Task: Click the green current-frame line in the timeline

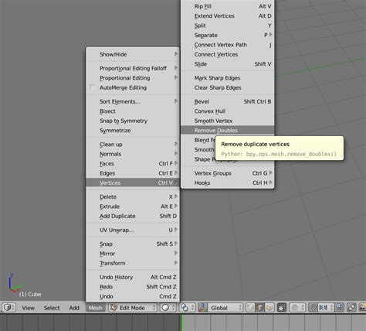Action: pyautogui.click(x=183, y=322)
